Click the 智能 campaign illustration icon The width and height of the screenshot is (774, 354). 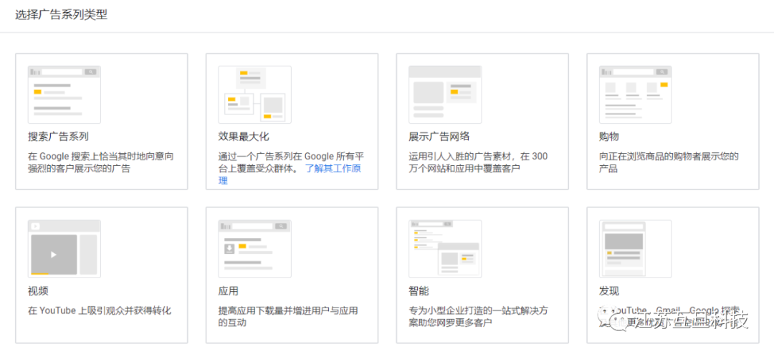[x=445, y=248]
